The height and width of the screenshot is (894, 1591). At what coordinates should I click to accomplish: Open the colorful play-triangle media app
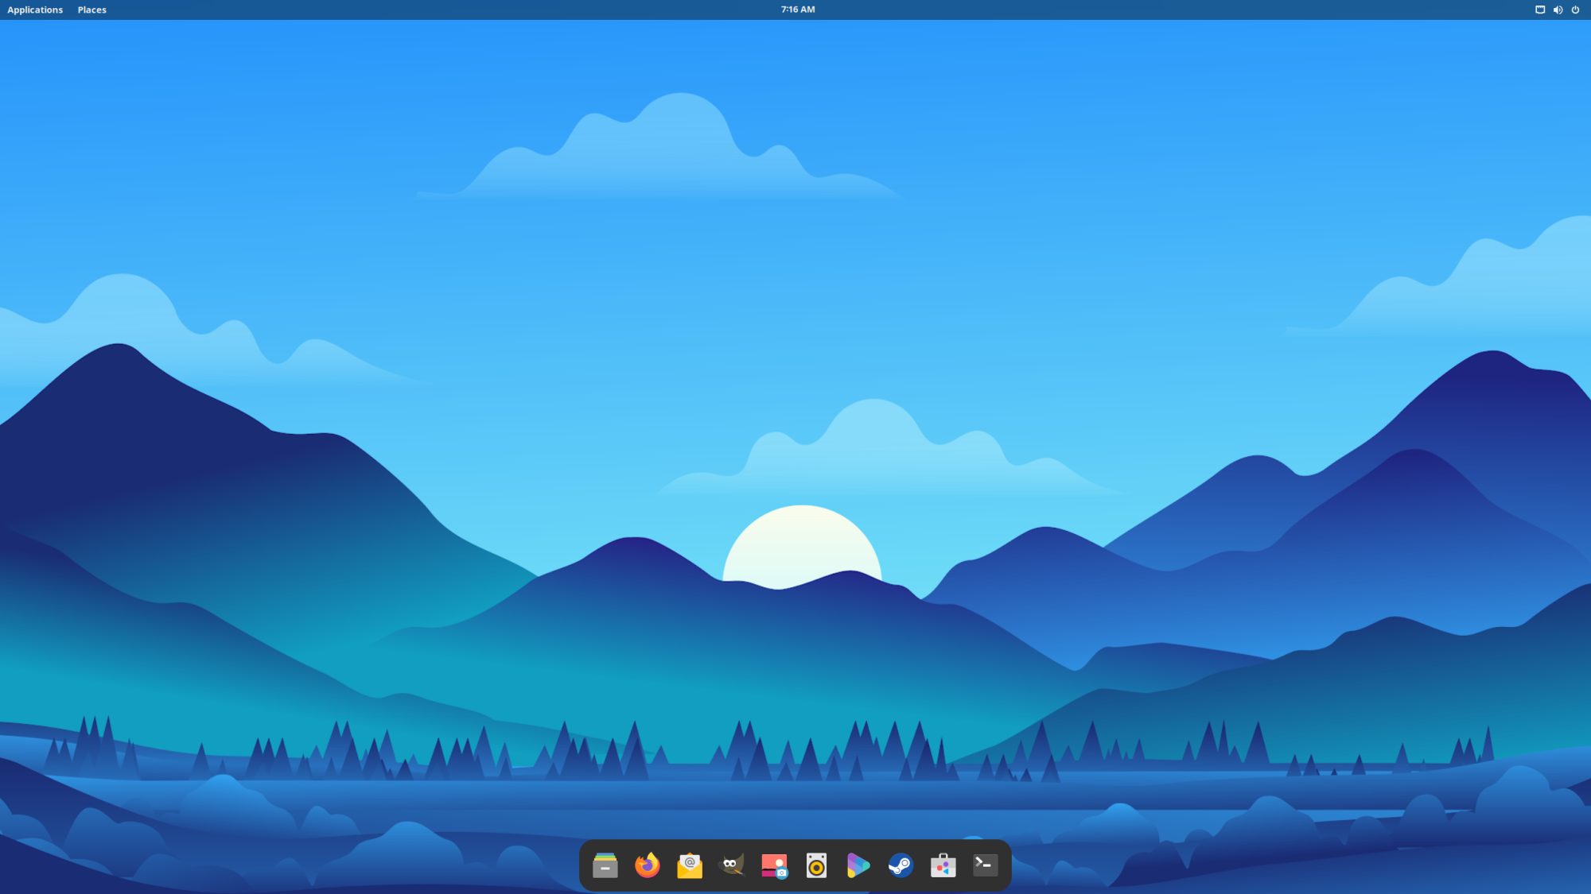(x=858, y=865)
